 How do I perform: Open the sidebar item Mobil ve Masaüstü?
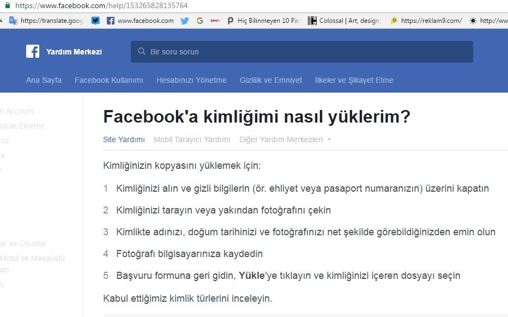[x=32, y=258]
